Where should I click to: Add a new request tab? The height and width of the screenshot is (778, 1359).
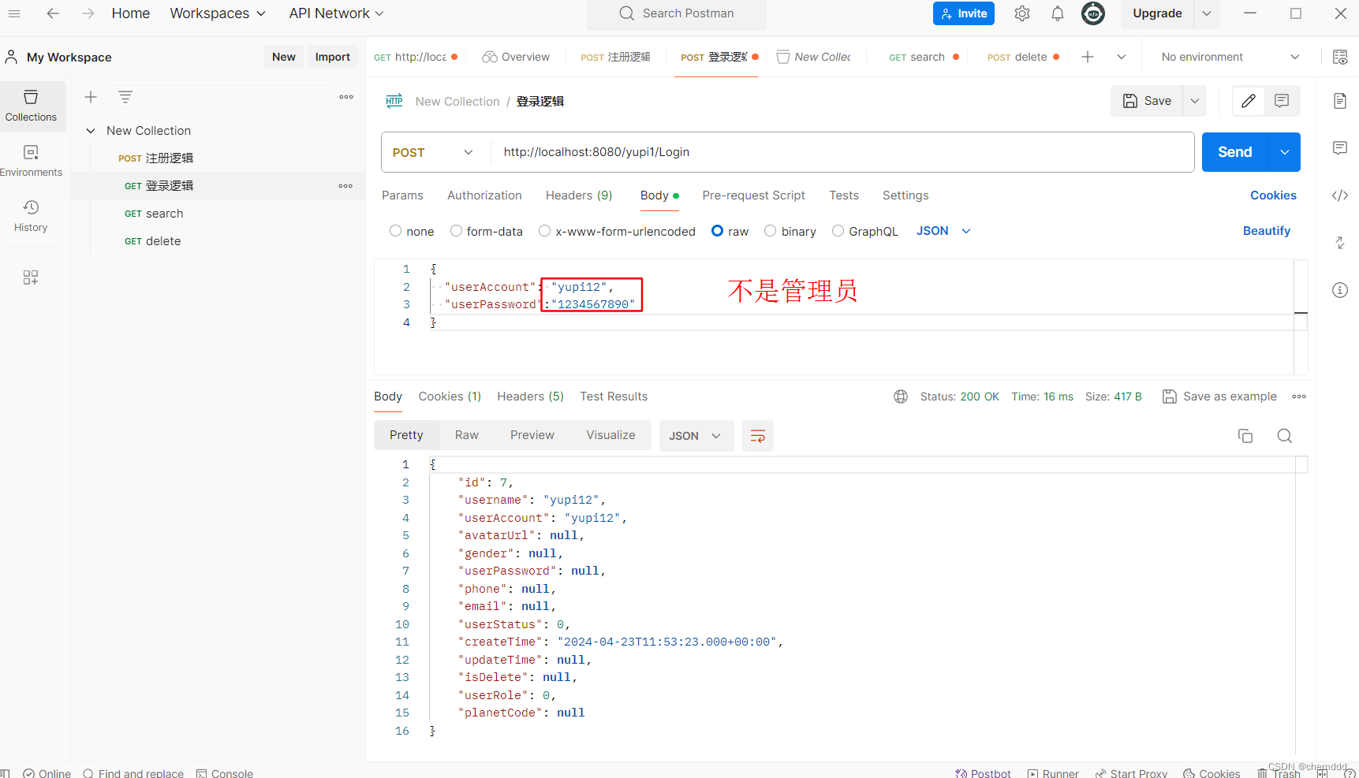coord(1088,57)
